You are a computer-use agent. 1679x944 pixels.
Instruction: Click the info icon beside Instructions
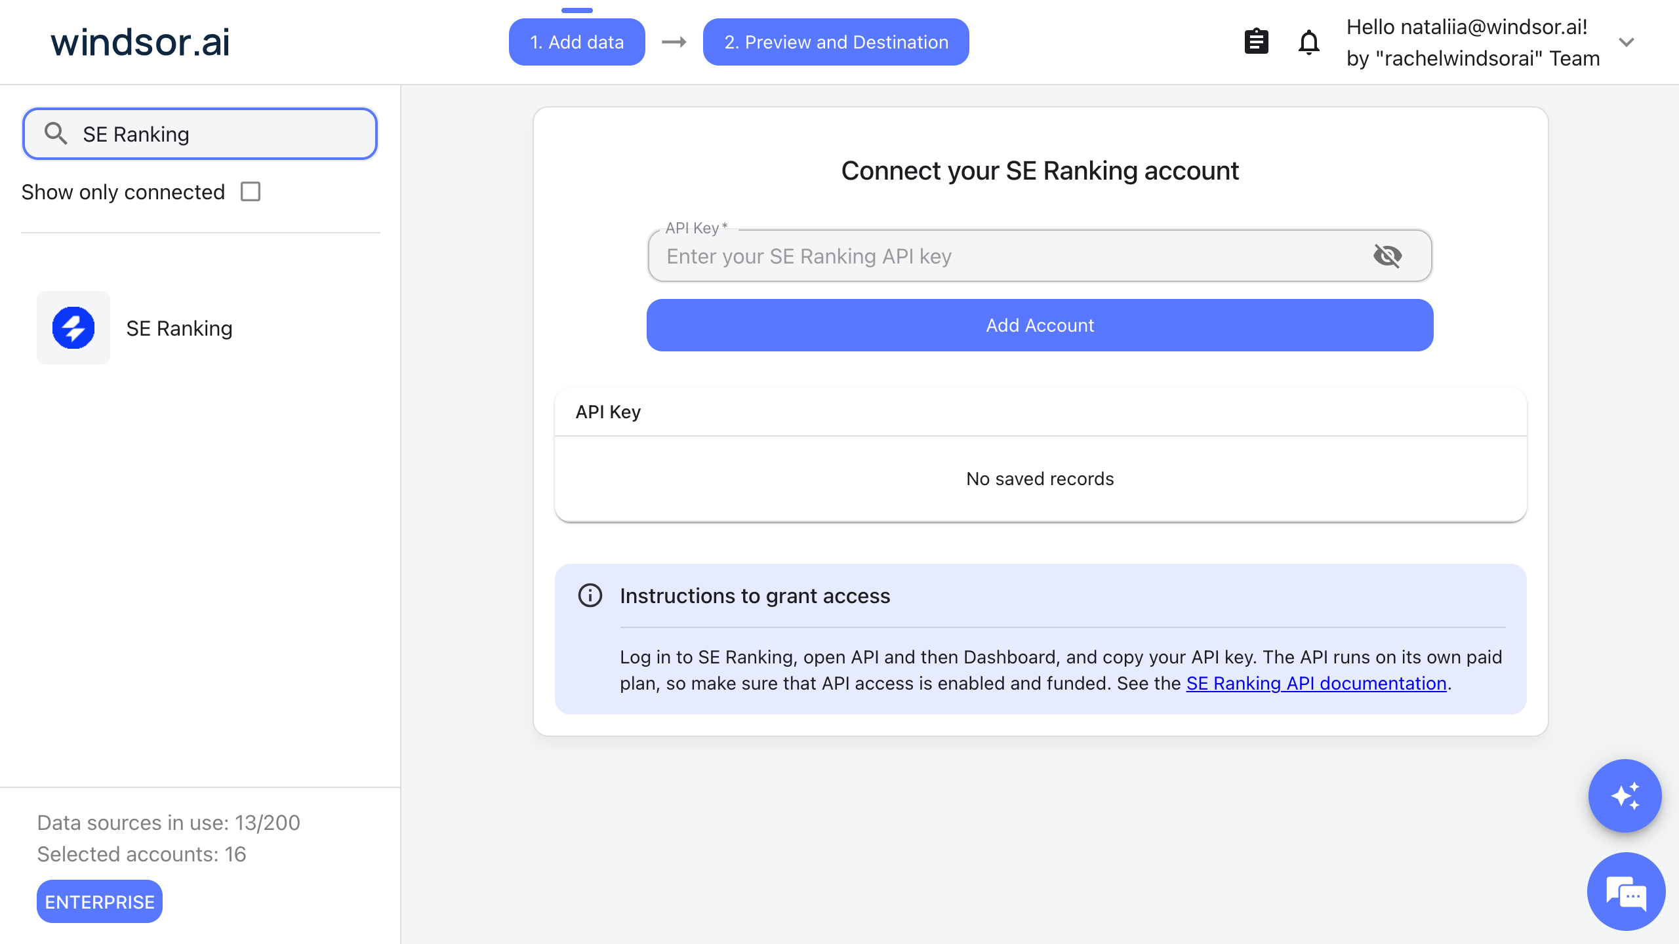[x=590, y=595]
